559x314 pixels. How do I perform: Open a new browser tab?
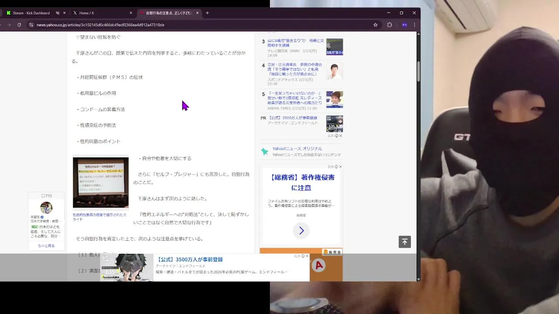click(207, 13)
